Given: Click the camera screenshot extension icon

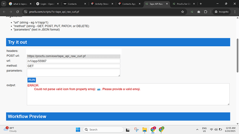Looking at the screenshot, I should pos(198,12).
